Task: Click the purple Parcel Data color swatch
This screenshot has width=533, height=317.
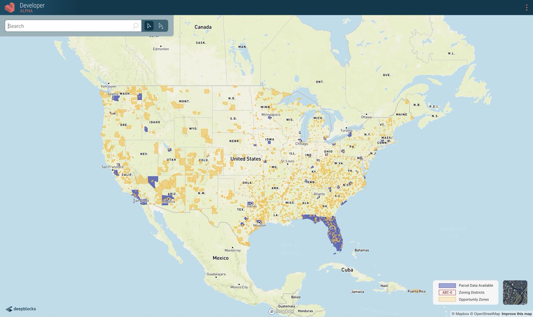Action: (x=447, y=285)
